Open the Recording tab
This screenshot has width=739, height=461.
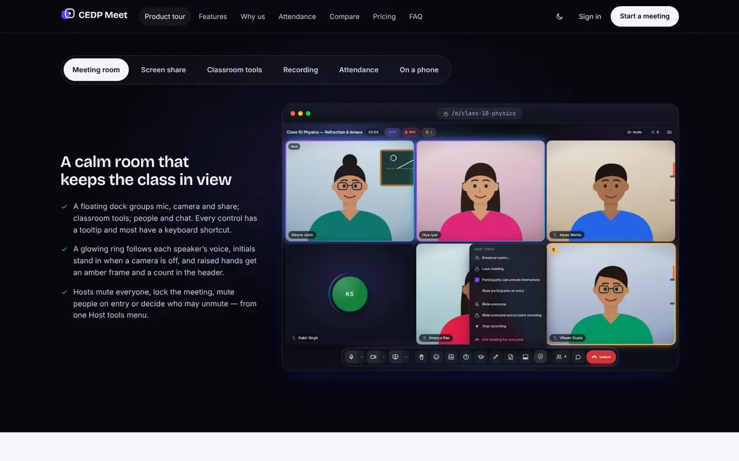point(301,70)
